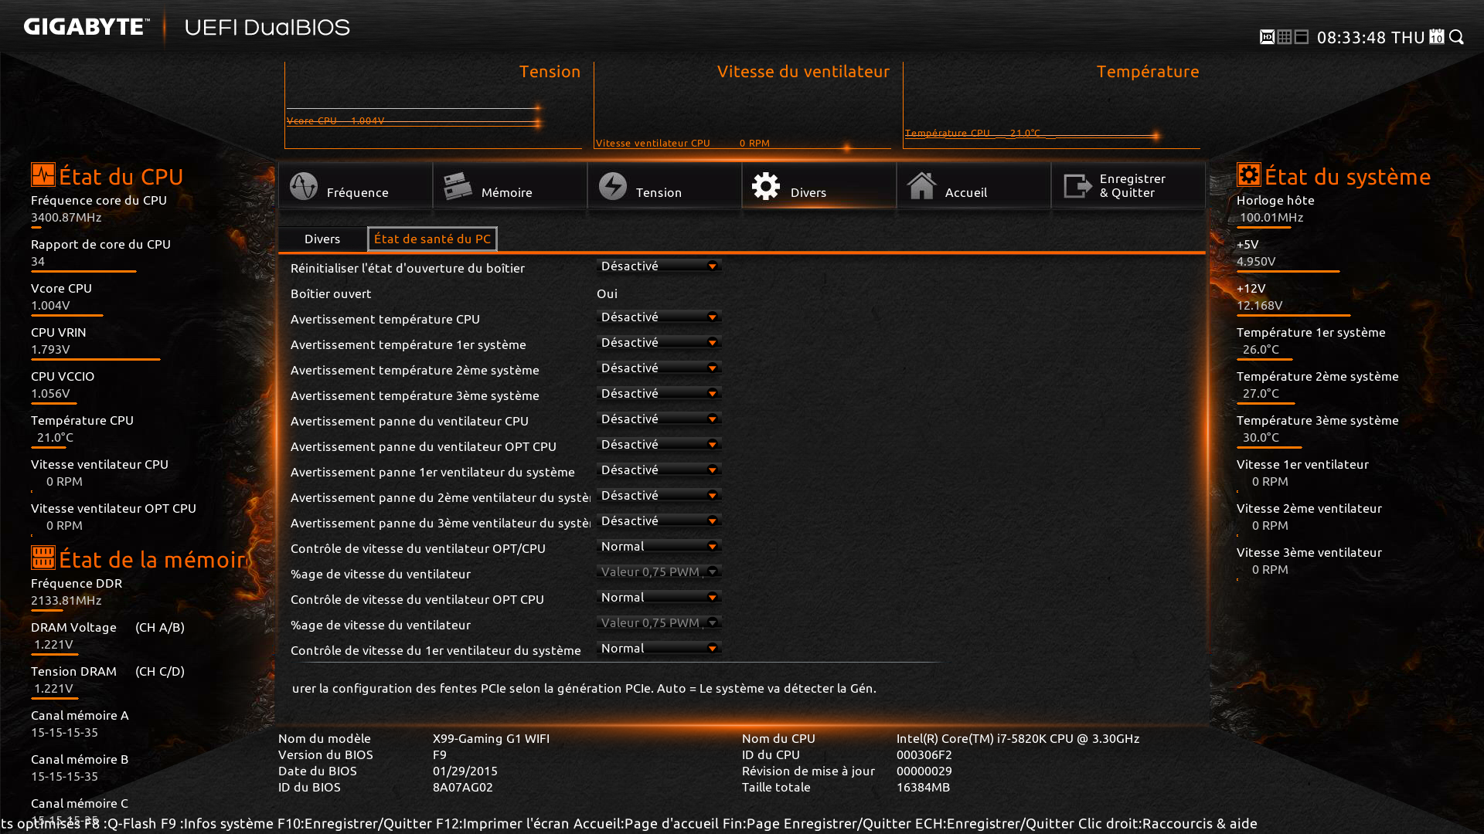This screenshot has height=834, width=1484.
Task: Click the Mémoire RAM module icon
Action: 458,186
